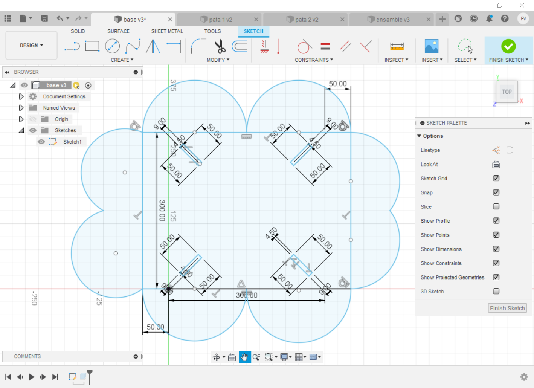Redo the last action
Viewport: 534px width, 388px height.
coord(78,18)
